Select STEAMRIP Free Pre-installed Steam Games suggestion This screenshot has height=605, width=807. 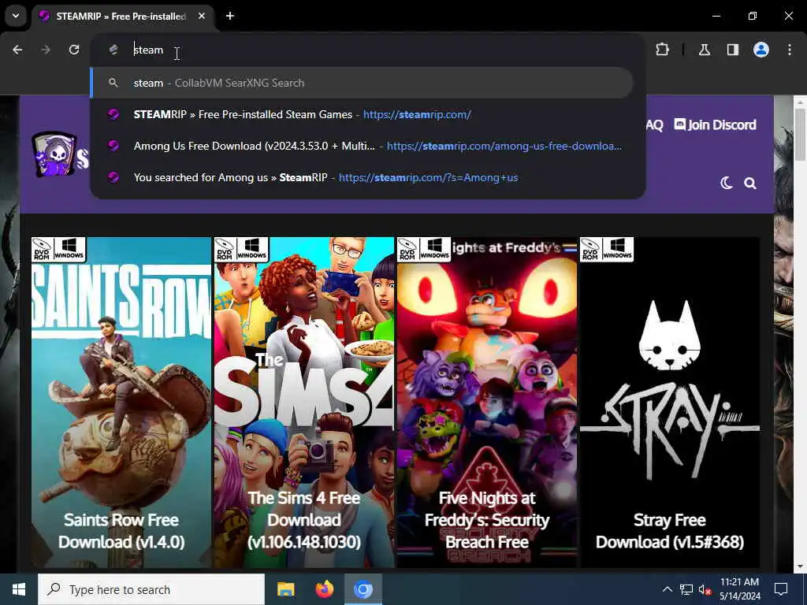[x=362, y=114]
